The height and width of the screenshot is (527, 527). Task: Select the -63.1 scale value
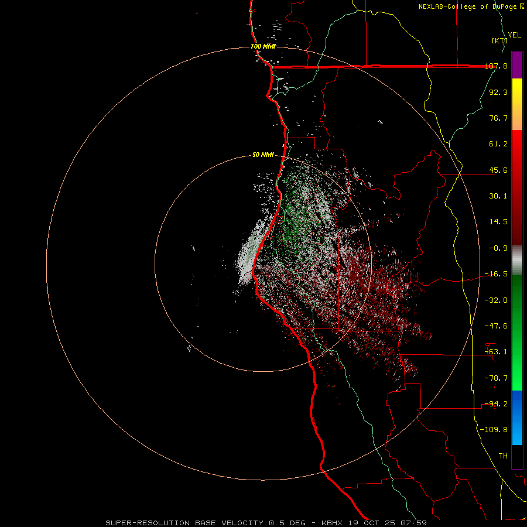tap(496, 352)
